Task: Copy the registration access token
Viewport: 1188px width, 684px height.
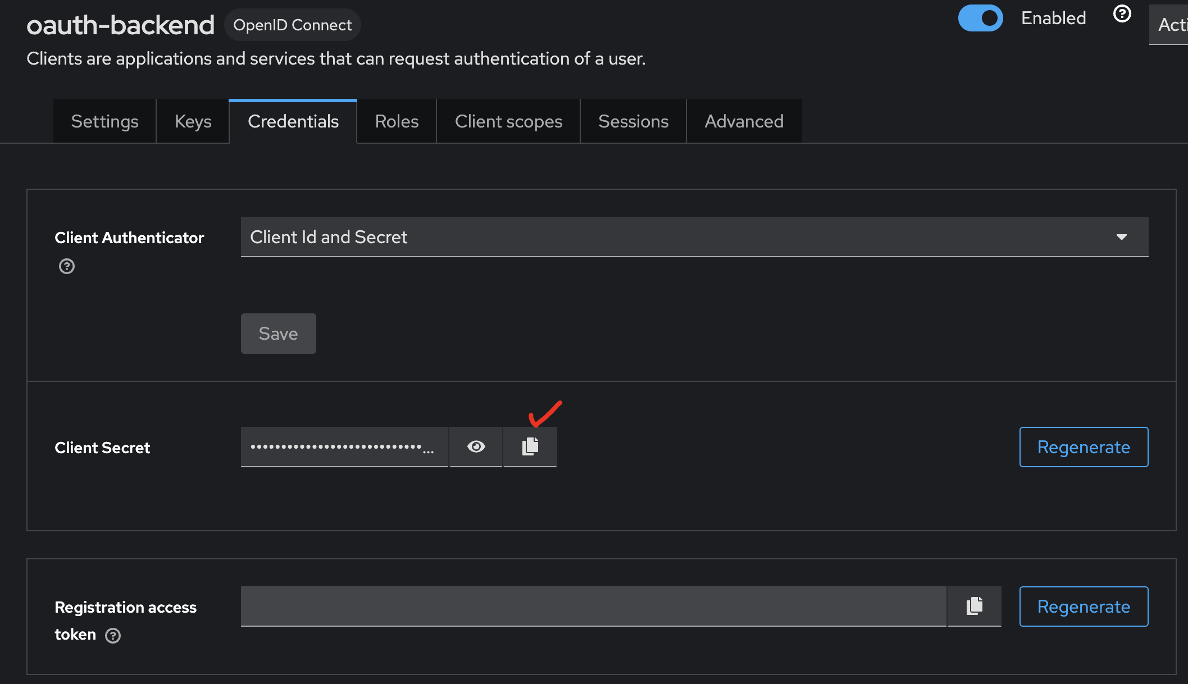Action: [974, 606]
